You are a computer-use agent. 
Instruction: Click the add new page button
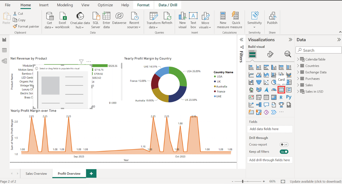(91, 173)
